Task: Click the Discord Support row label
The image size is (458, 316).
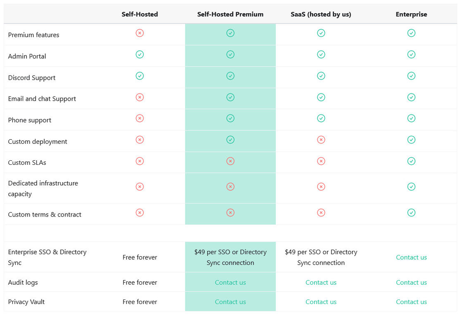Action: pos(31,78)
